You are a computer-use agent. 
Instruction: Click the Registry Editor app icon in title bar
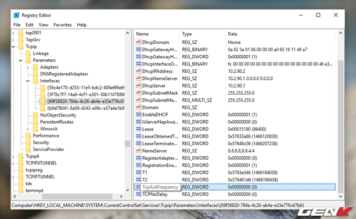pyautogui.click(x=17, y=15)
